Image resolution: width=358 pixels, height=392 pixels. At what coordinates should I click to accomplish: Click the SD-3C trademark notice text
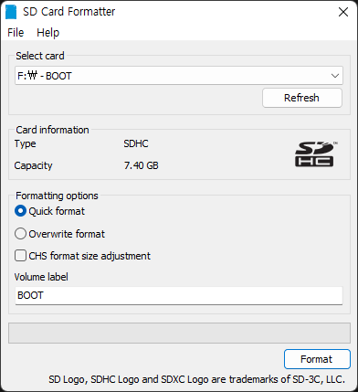[196, 379]
